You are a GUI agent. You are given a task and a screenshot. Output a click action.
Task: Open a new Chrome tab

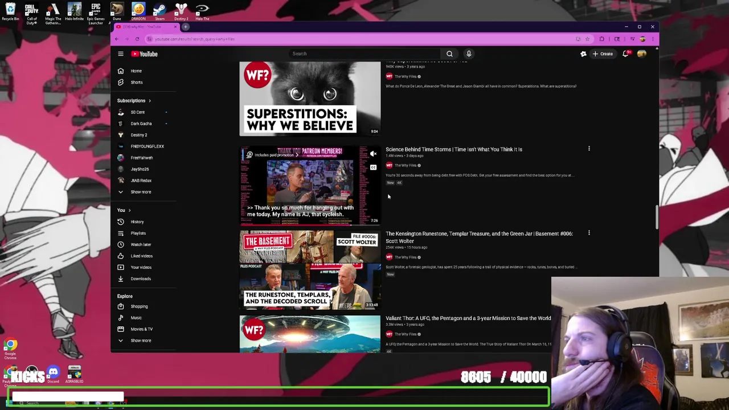click(x=186, y=27)
